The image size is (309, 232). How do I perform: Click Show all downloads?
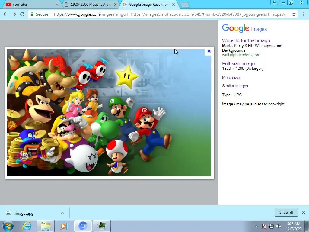coord(286,212)
